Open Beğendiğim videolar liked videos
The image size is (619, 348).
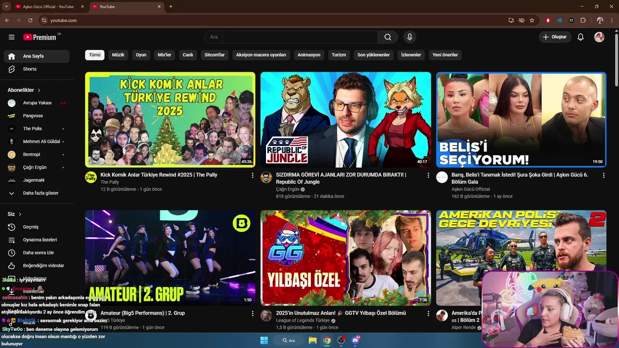click(x=37, y=265)
